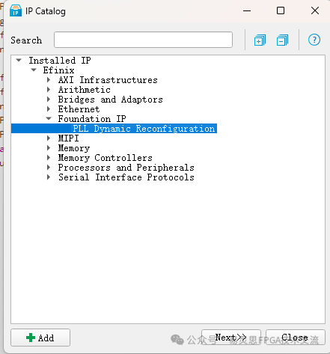Click the green plus Add button
The image size is (330, 354).
click(40, 338)
